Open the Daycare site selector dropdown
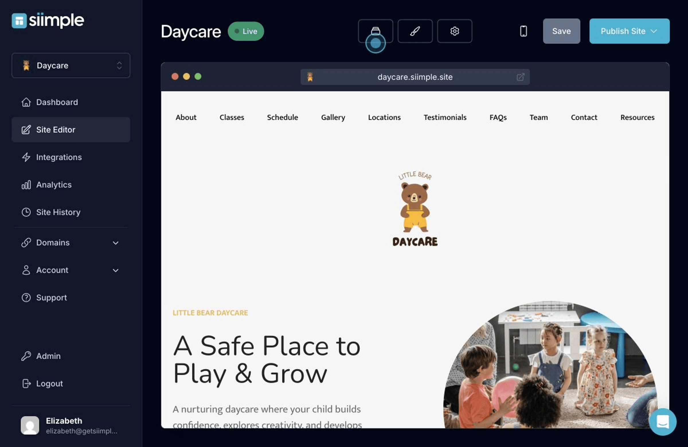The height and width of the screenshot is (447, 688). [71, 65]
